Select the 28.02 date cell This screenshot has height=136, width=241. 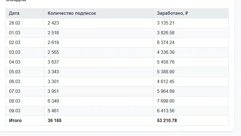point(15,23)
